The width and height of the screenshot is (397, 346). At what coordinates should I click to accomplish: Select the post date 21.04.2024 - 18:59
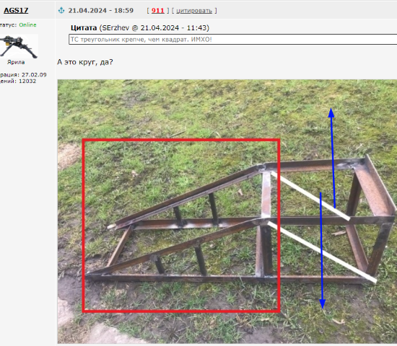tap(101, 10)
